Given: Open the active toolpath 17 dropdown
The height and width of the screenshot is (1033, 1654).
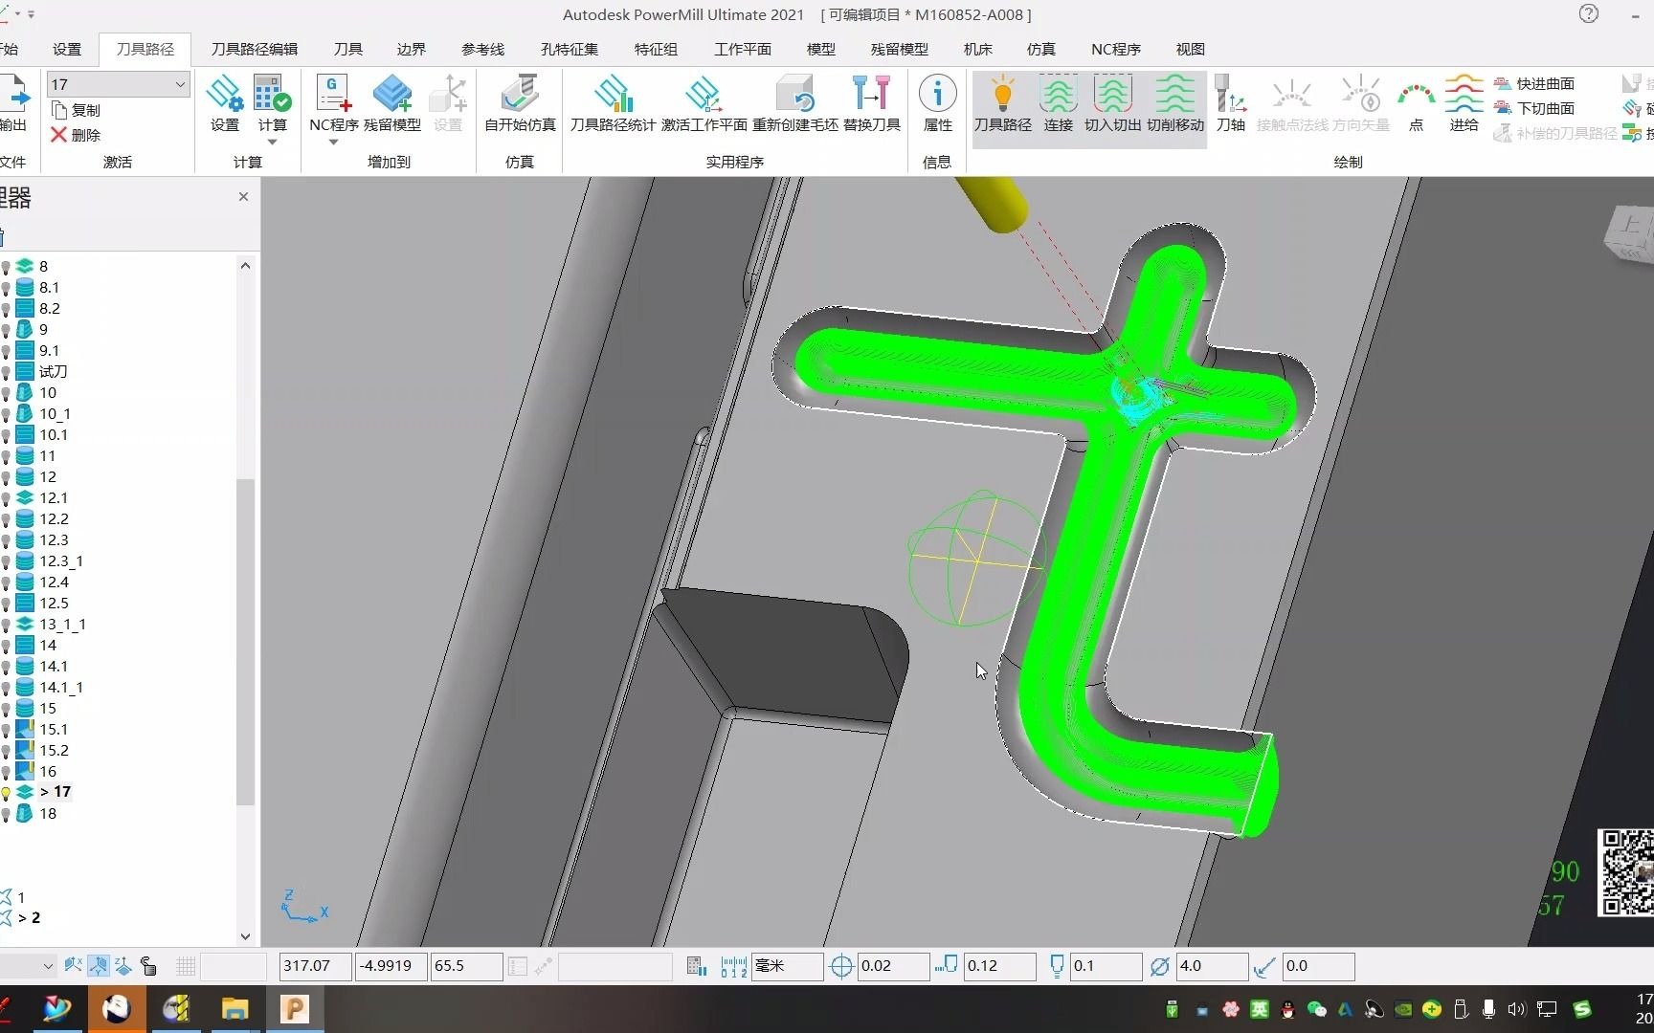Looking at the screenshot, I should point(118,84).
